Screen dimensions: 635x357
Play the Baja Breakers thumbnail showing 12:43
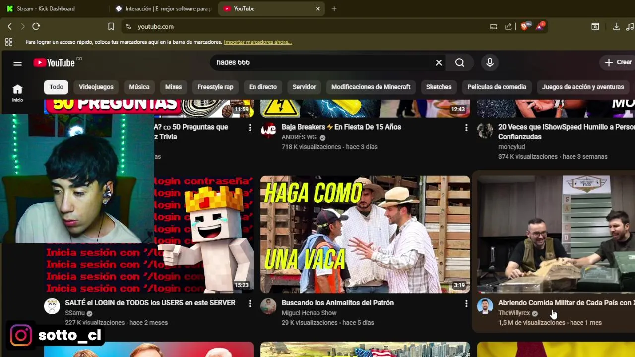click(x=365, y=108)
